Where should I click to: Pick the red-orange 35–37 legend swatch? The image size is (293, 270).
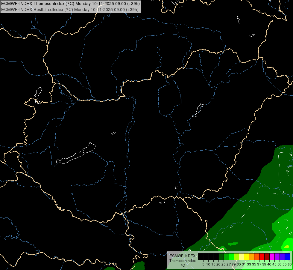click(x=257, y=256)
